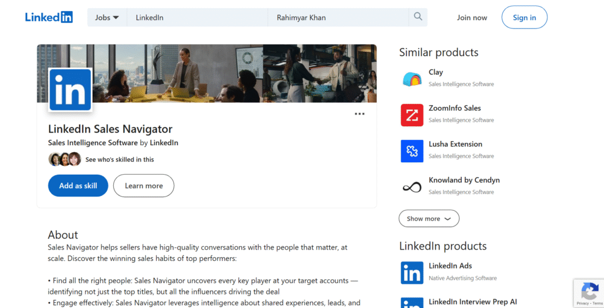The height and width of the screenshot is (308, 604).
Task: Click See who's skilled in this
Action: click(x=120, y=159)
